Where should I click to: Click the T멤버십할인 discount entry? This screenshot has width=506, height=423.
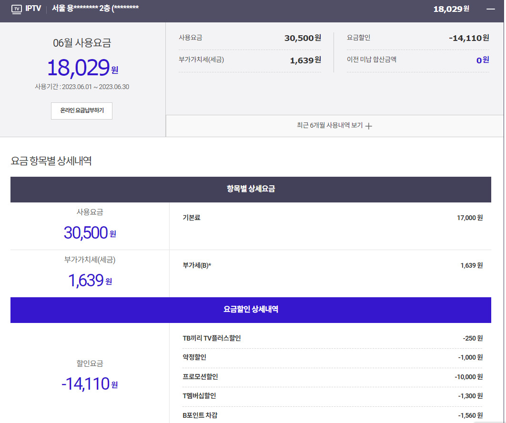(x=199, y=396)
